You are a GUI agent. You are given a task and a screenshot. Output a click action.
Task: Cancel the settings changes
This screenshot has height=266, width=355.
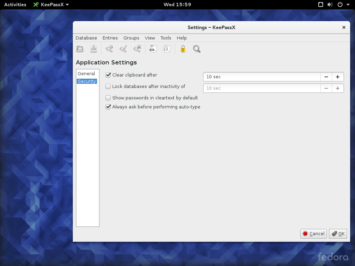click(x=313, y=234)
